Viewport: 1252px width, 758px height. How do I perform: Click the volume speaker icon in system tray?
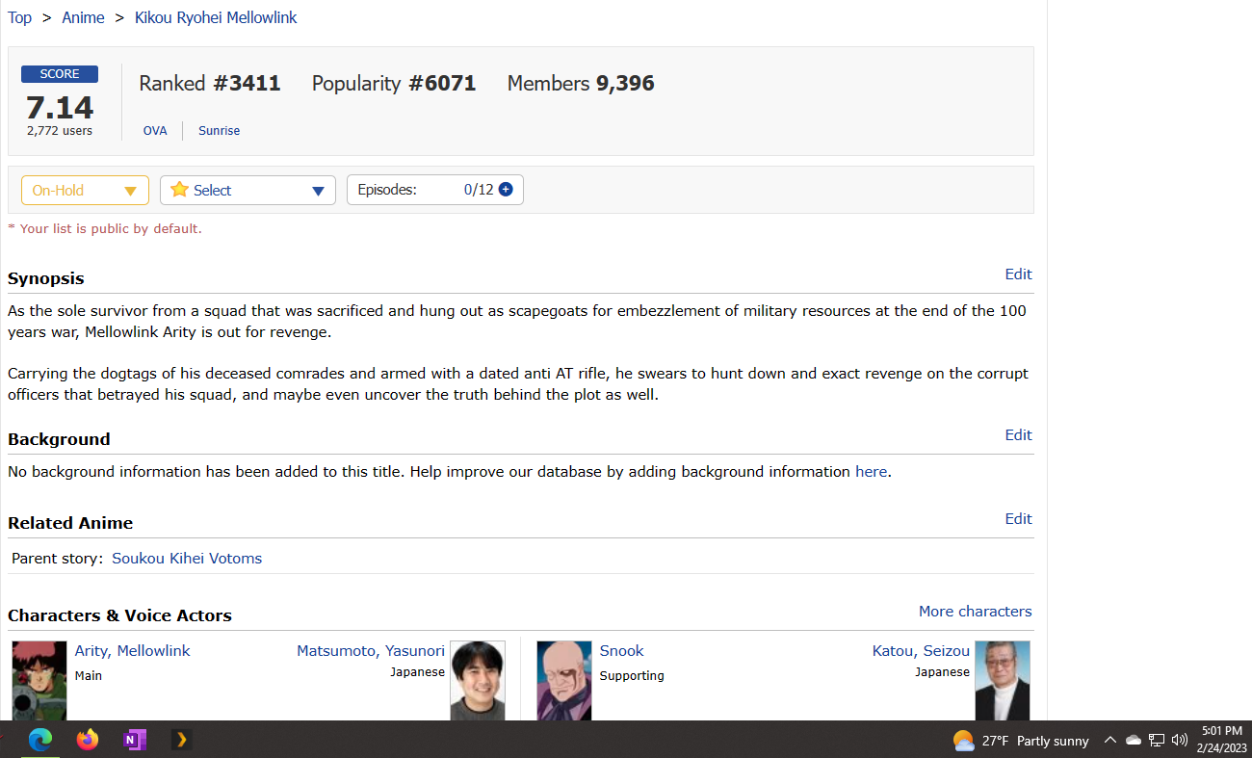[1180, 740]
